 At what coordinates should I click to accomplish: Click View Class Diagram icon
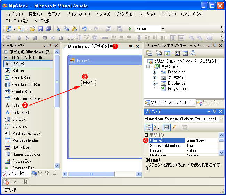(x=193, y=53)
